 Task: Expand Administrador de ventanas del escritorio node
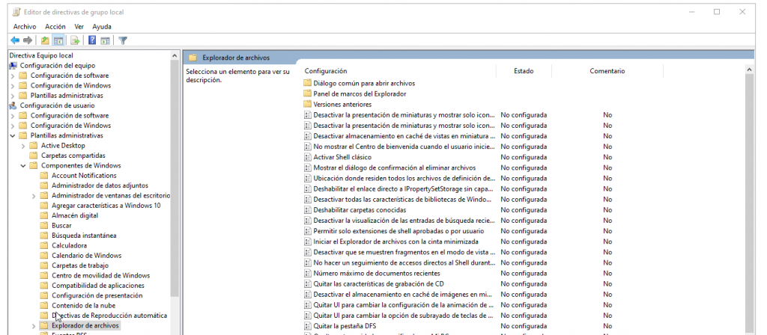tap(34, 195)
